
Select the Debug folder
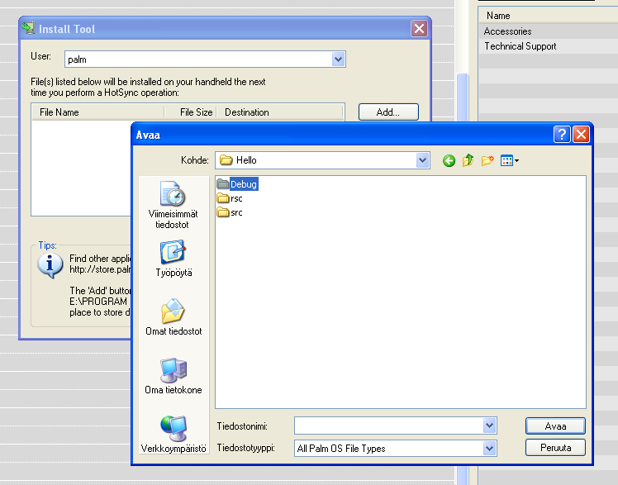tap(238, 184)
